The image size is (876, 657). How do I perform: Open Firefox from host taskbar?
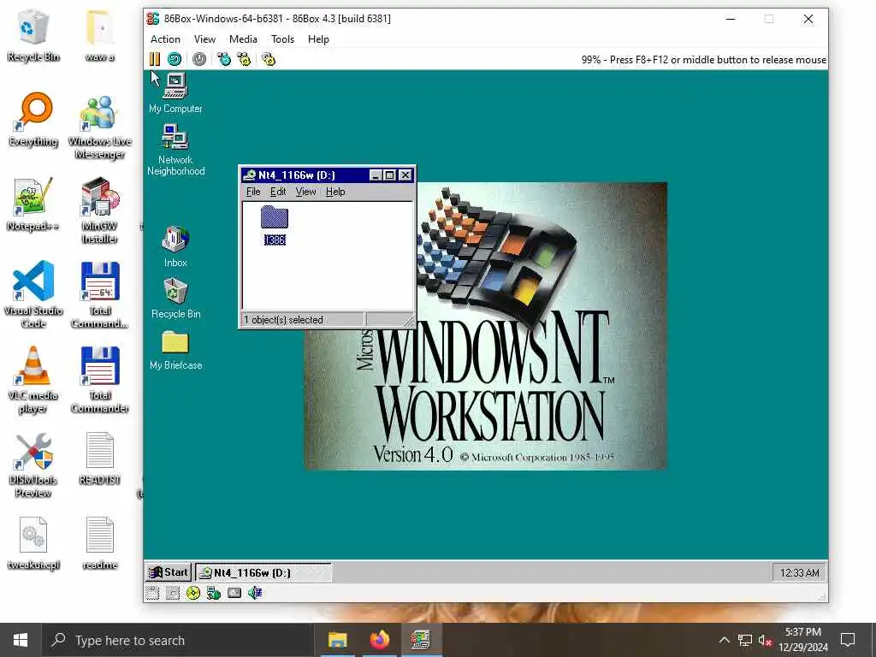[379, 640]
